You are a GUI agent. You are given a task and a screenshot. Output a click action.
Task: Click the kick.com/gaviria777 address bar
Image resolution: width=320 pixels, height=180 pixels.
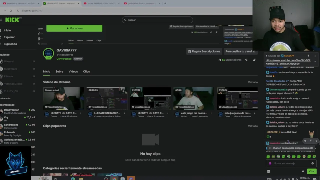pos(32,11)
